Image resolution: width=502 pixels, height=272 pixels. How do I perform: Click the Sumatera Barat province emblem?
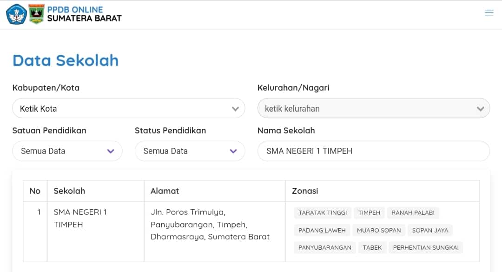[36, 14]
